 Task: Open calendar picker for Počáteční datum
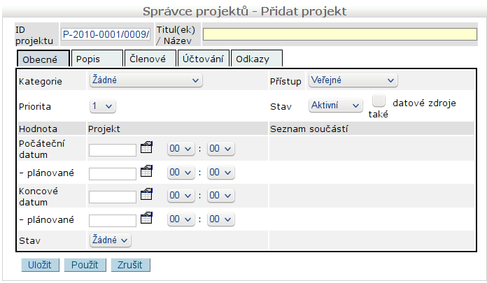click(x=146, y=147)
